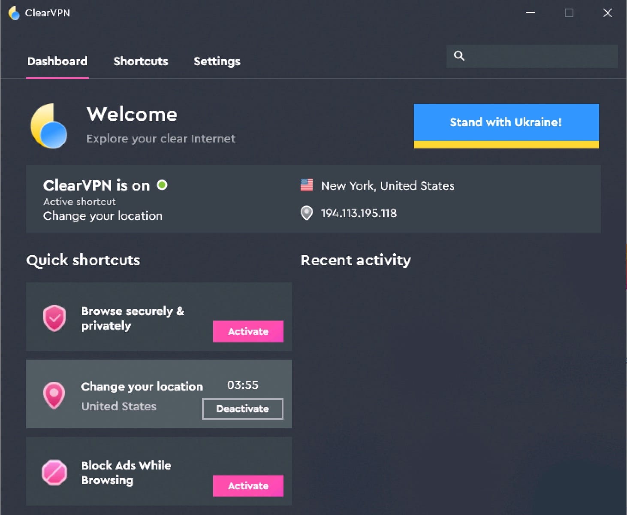The image size is (627, 515).
Task: Click the New York, United States location text
Action: tap(388, 186)
